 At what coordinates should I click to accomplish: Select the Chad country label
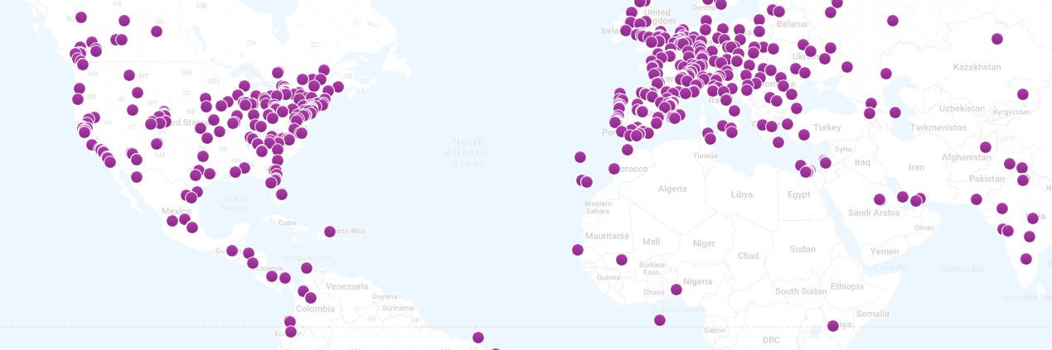748,256
